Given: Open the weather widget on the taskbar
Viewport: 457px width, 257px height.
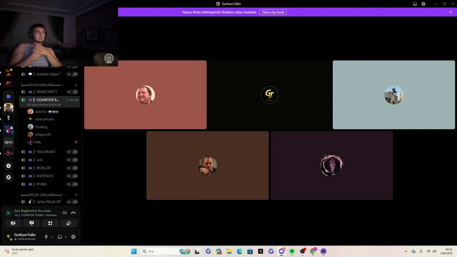Looking at the screenshot, I should click(20, 251).
